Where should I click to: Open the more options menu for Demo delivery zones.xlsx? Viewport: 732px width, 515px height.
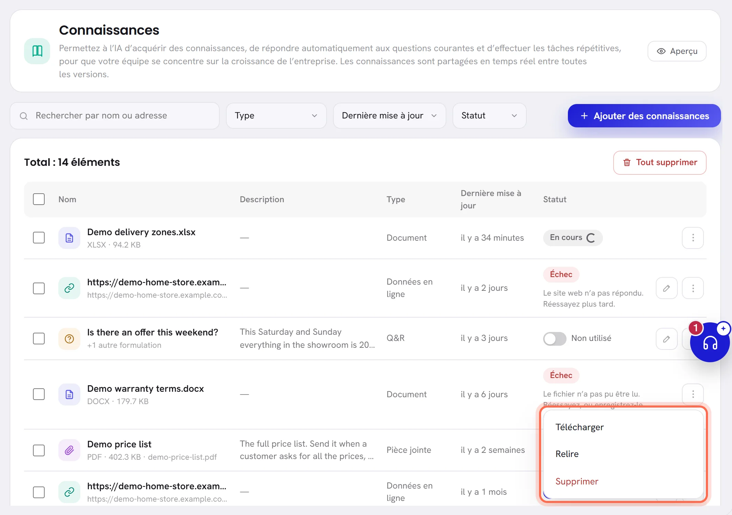pos(693,238)
